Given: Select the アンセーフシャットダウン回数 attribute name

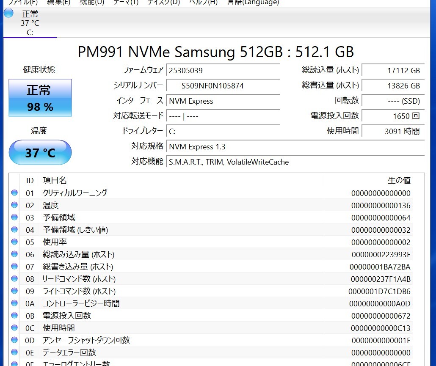Looking at the screenshot, I should coord(86,340).
